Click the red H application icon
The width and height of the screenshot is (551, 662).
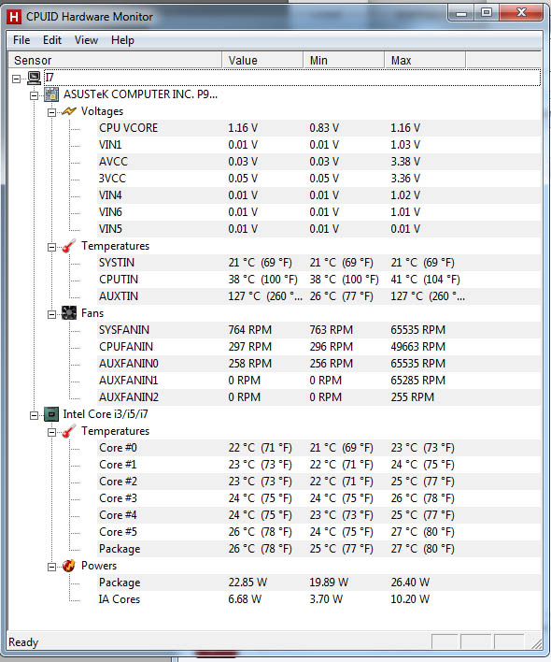[x=14, y=17]
